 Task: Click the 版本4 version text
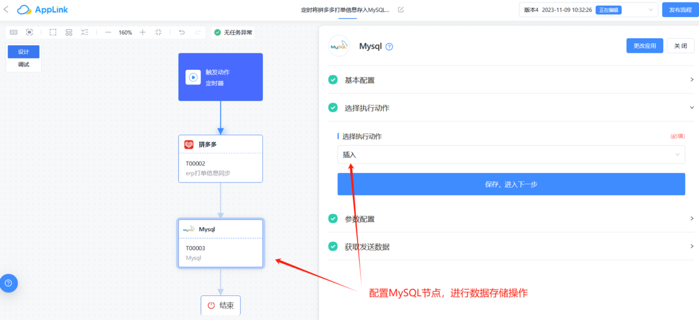(532, 10)
